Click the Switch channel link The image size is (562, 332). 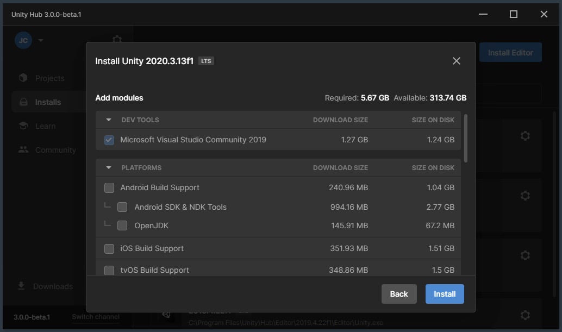95,317
